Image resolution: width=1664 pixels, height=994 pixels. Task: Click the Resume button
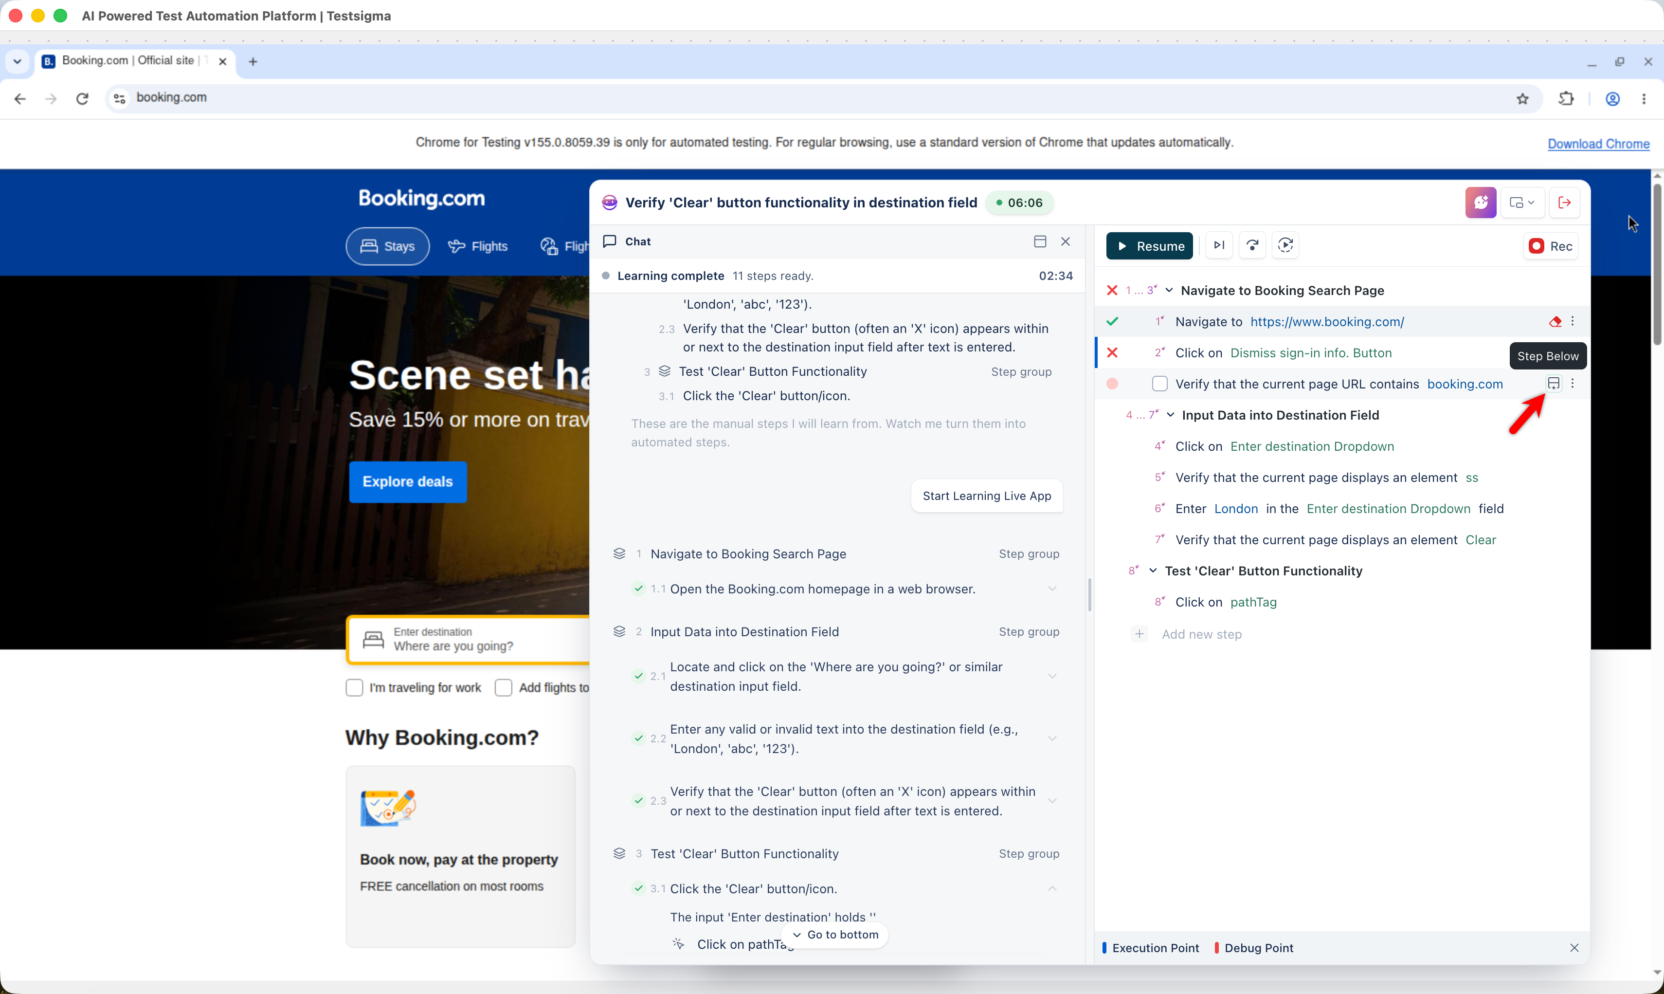pyautogui.click(x=1149, y=246)
